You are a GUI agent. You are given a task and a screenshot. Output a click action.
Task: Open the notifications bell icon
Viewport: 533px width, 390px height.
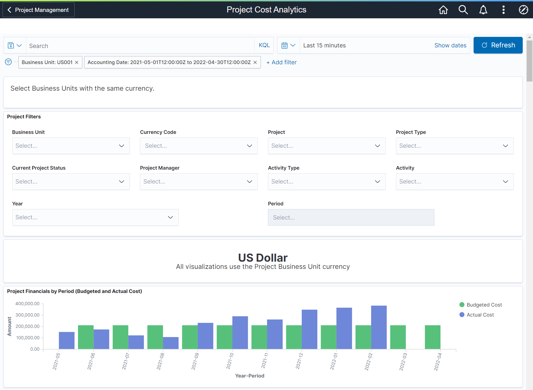(x=483, y=10)
